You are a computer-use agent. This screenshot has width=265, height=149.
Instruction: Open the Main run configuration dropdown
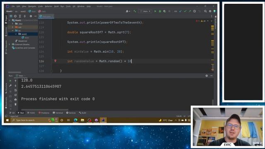coord(145,11)
